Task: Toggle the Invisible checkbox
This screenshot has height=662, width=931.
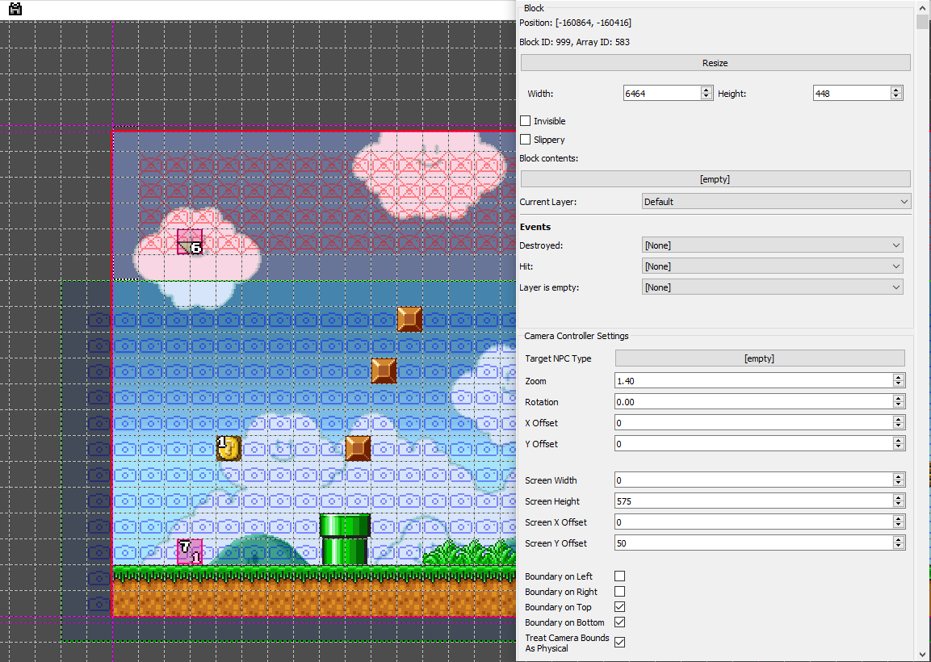Action: coord(526,121)
